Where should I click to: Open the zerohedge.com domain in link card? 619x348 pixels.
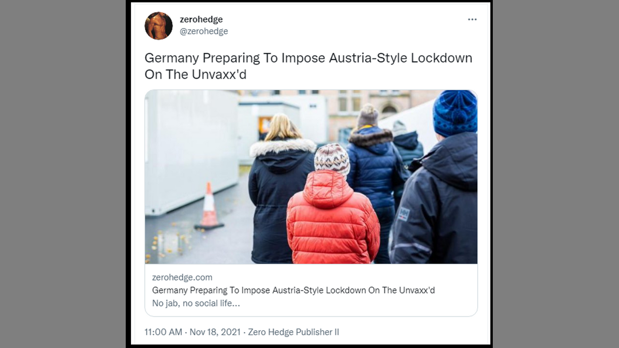pos(182,277)
